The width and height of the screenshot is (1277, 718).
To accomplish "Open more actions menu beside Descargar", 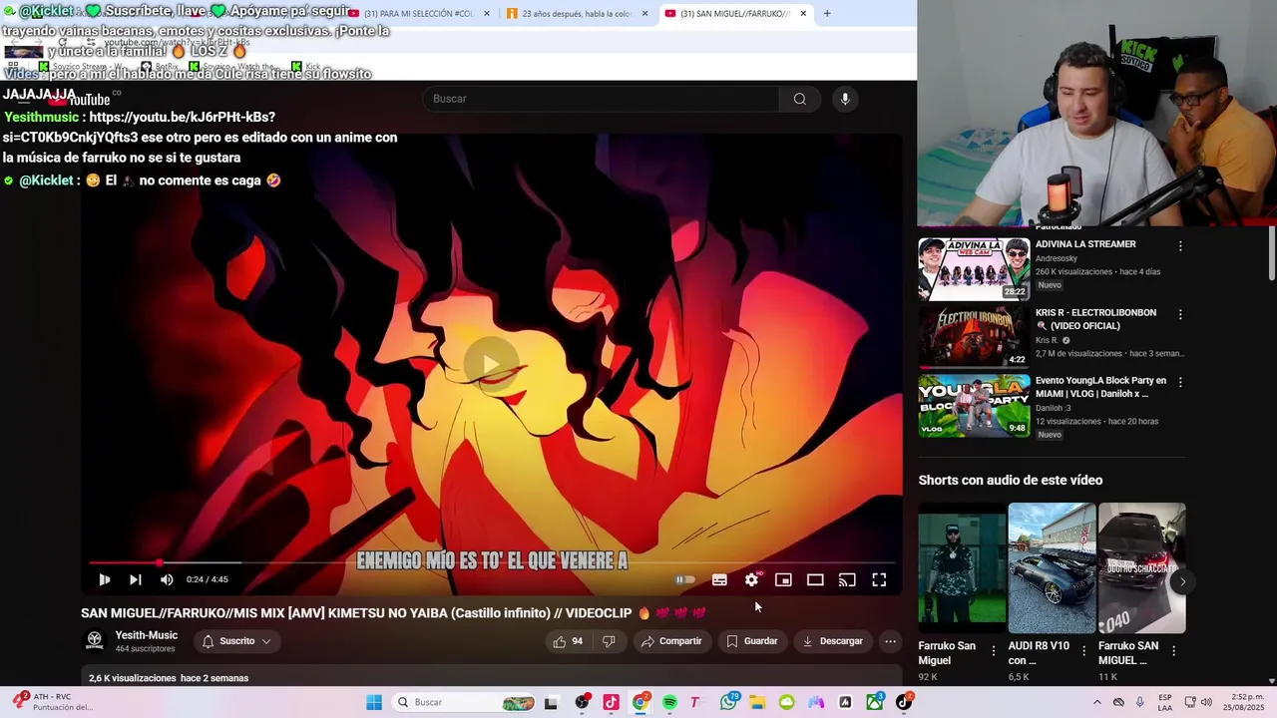I will [x=891, y=641].
